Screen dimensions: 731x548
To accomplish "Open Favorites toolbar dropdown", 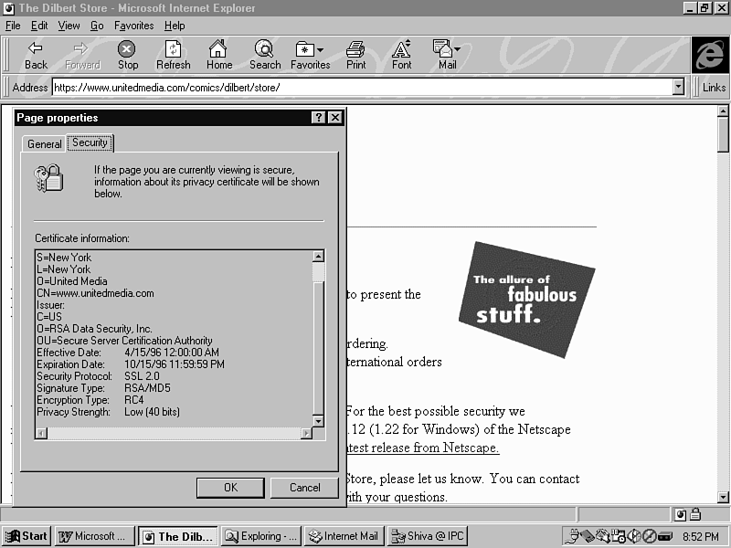I will pos(310,55).
